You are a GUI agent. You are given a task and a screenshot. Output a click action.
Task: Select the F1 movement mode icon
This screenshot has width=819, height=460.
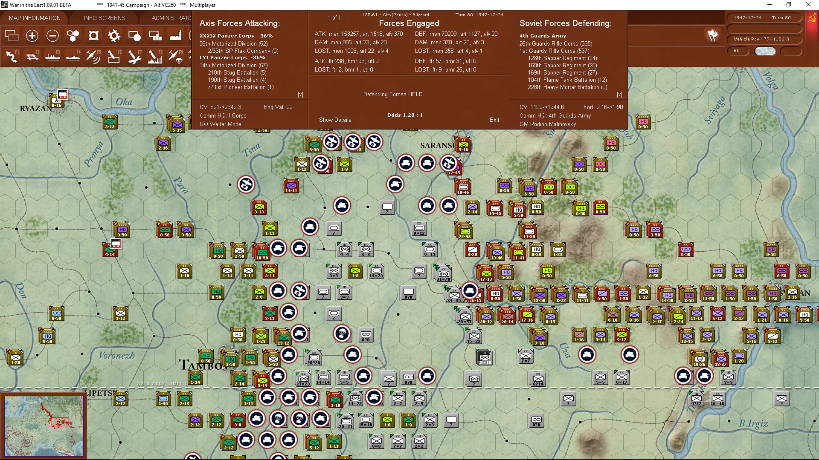click(x=12, y=56)
